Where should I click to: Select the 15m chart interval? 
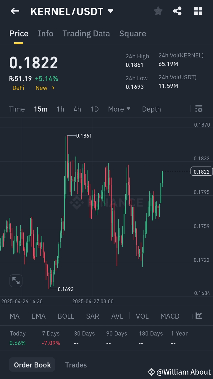click(41, 109)
